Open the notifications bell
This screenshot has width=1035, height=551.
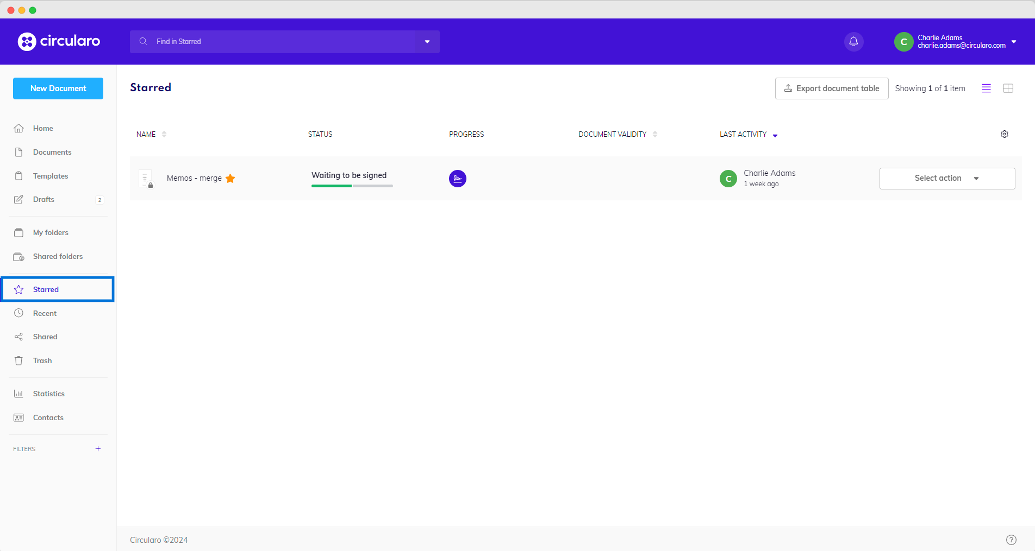(x=853, y=42)
